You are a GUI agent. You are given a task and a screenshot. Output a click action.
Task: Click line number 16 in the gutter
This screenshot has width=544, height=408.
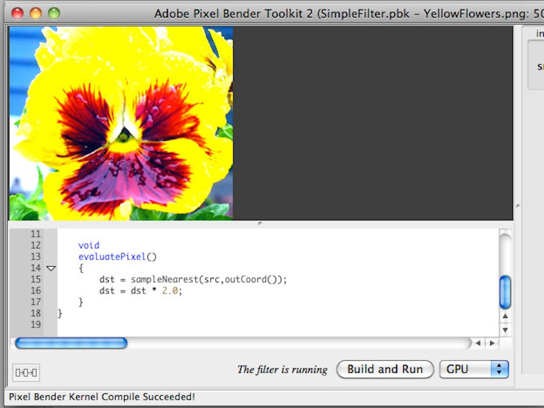35,291
